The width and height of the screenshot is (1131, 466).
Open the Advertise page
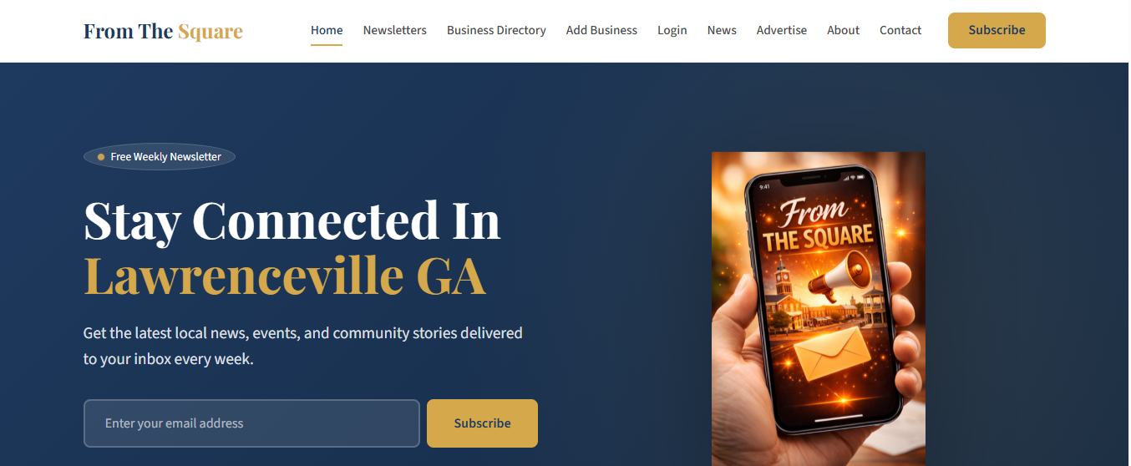pyautogui.click(x=782, y=30)
